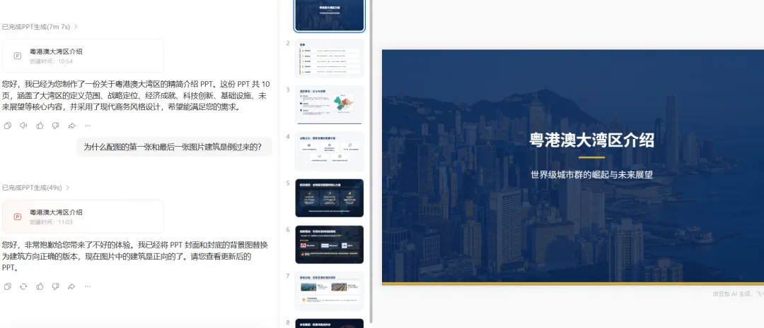
Task: Click the slide thumbnail list scrollbar
Action: coord(371,160)
